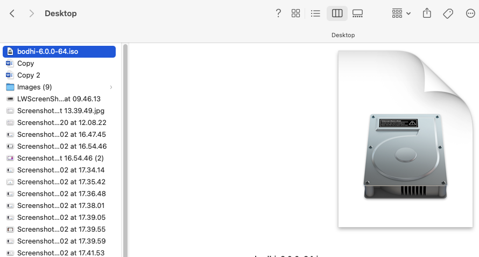479x257 pixels.
Task: Select the Word document named Copy
Action: pyautogui.click(x=59, y=64)
